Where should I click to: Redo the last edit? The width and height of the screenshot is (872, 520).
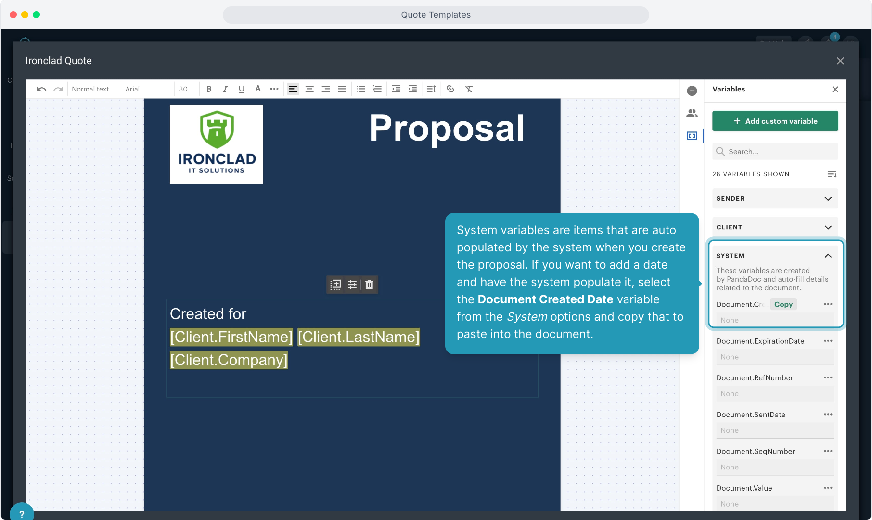tap(58, 89)
